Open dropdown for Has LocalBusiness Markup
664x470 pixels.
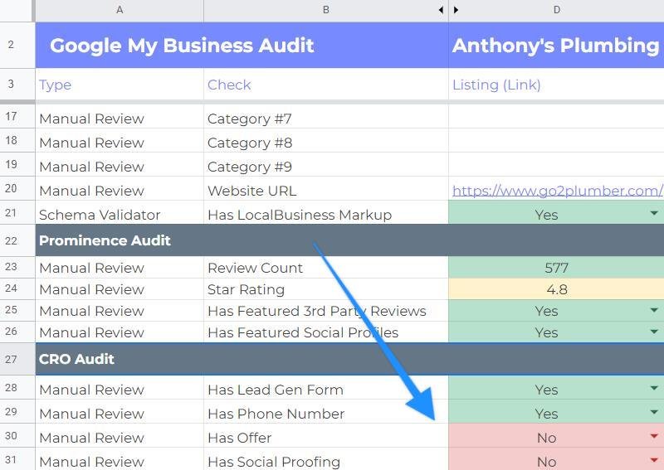(654, 214)
